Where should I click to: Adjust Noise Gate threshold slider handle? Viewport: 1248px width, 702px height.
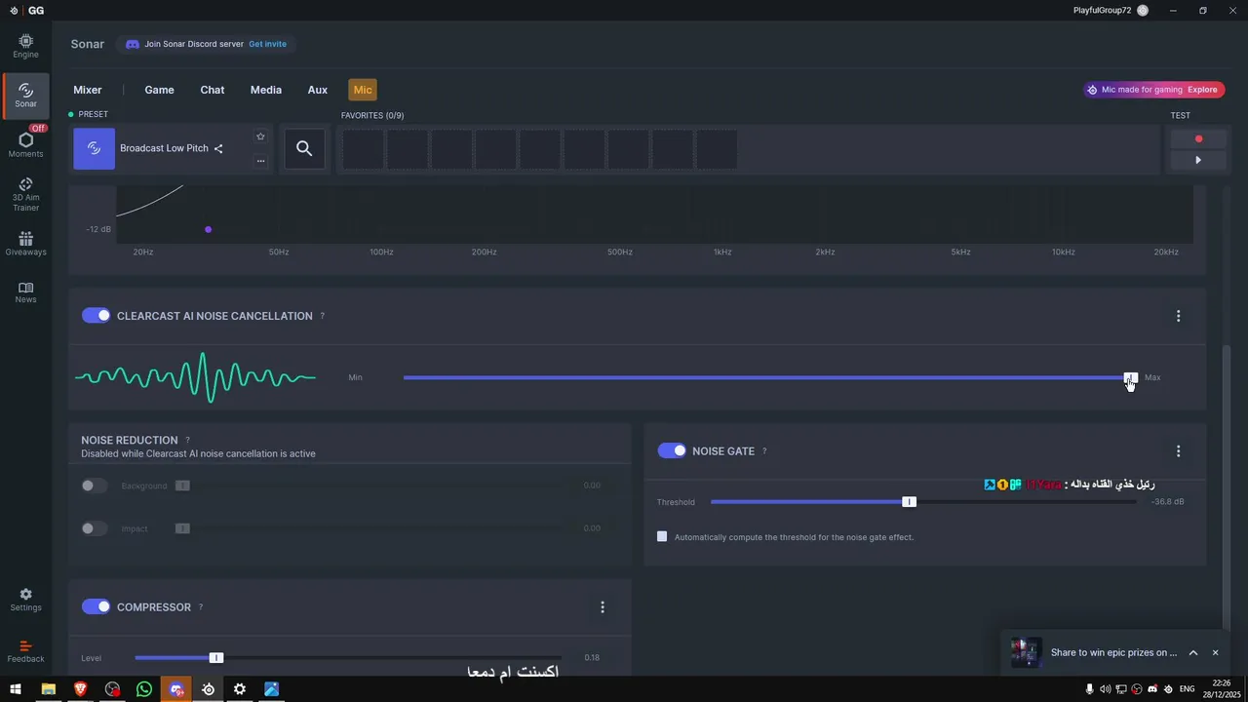pyautogui.click(x=909, y=502)
